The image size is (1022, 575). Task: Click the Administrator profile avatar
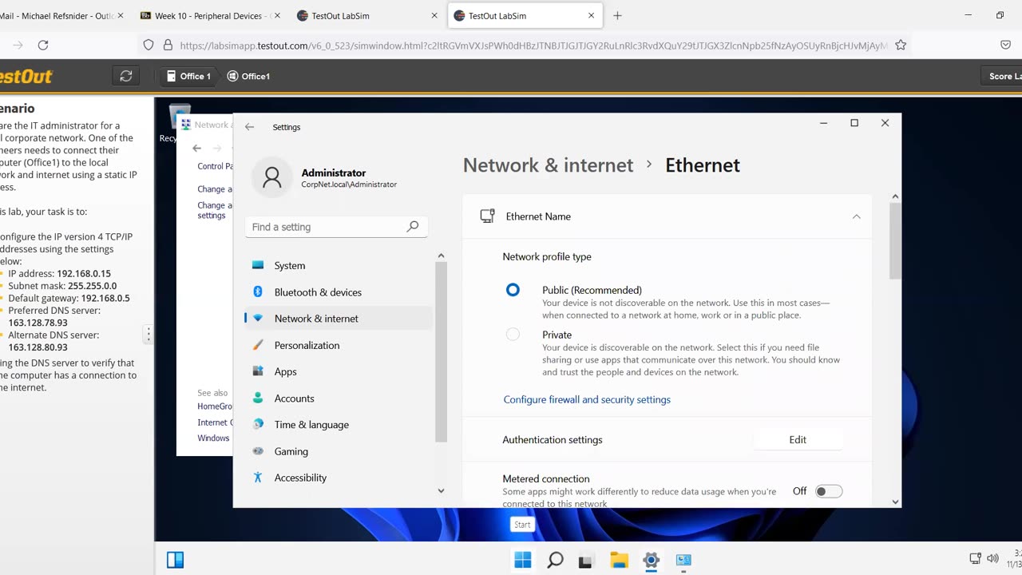click(x=272, y=177)
